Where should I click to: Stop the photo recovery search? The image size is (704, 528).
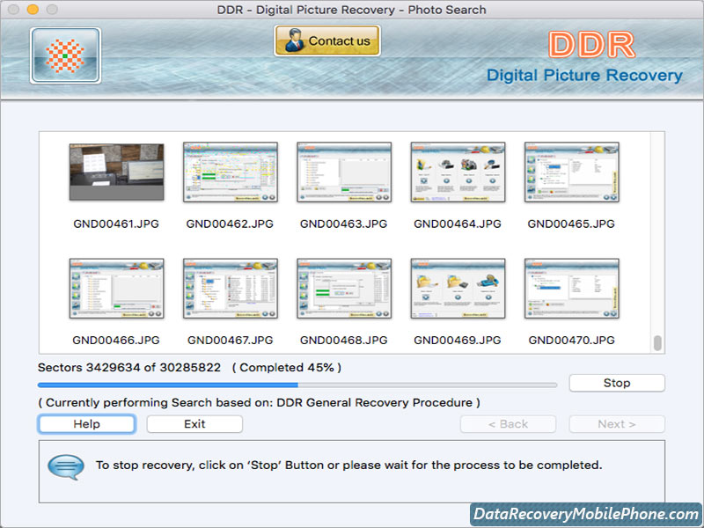(617, 383)
